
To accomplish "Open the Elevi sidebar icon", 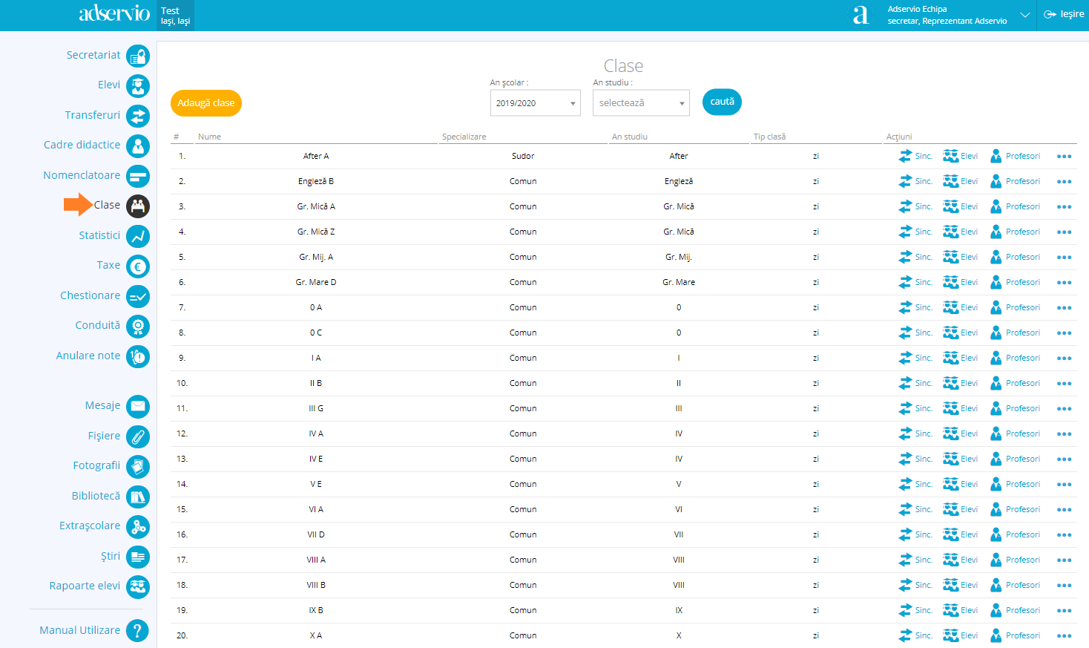I will point(138,86).
